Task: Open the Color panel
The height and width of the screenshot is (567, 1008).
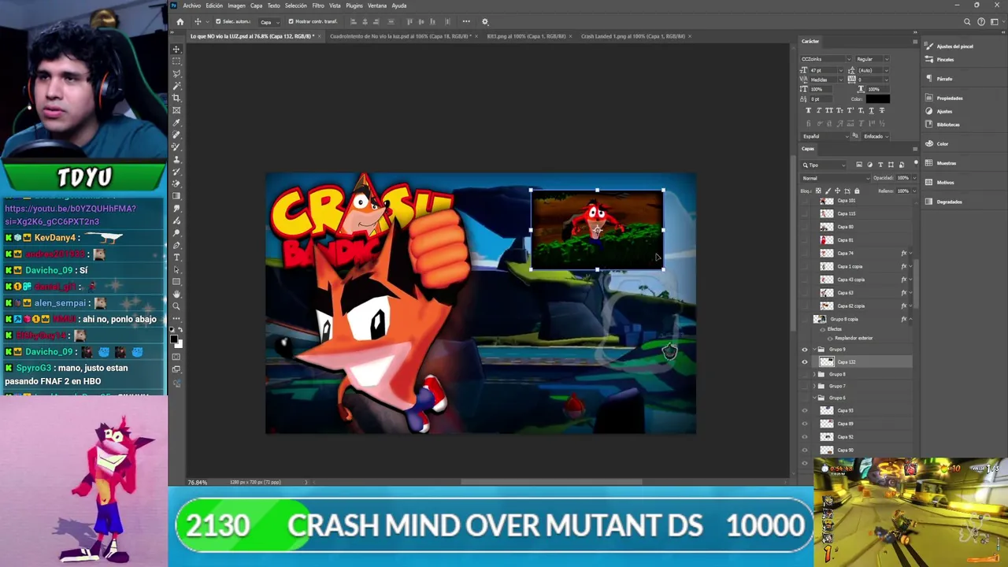Action: [937, 143]
